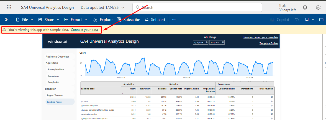Click the view mode rectangle icon
326x120 pixels.
[321, 20]
